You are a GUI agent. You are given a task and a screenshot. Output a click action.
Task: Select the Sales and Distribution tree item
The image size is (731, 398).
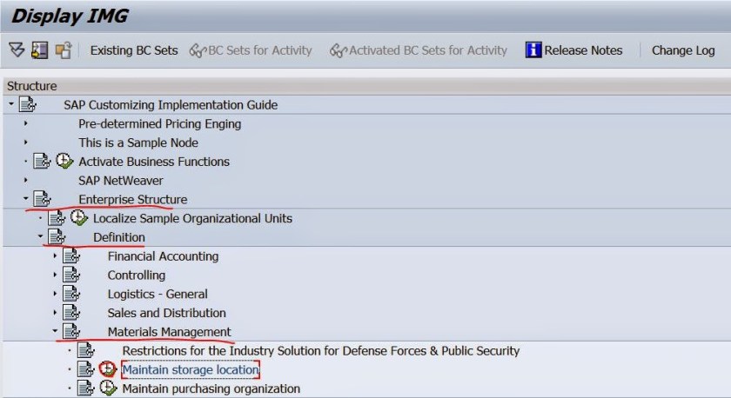click(x=166, y=313)
